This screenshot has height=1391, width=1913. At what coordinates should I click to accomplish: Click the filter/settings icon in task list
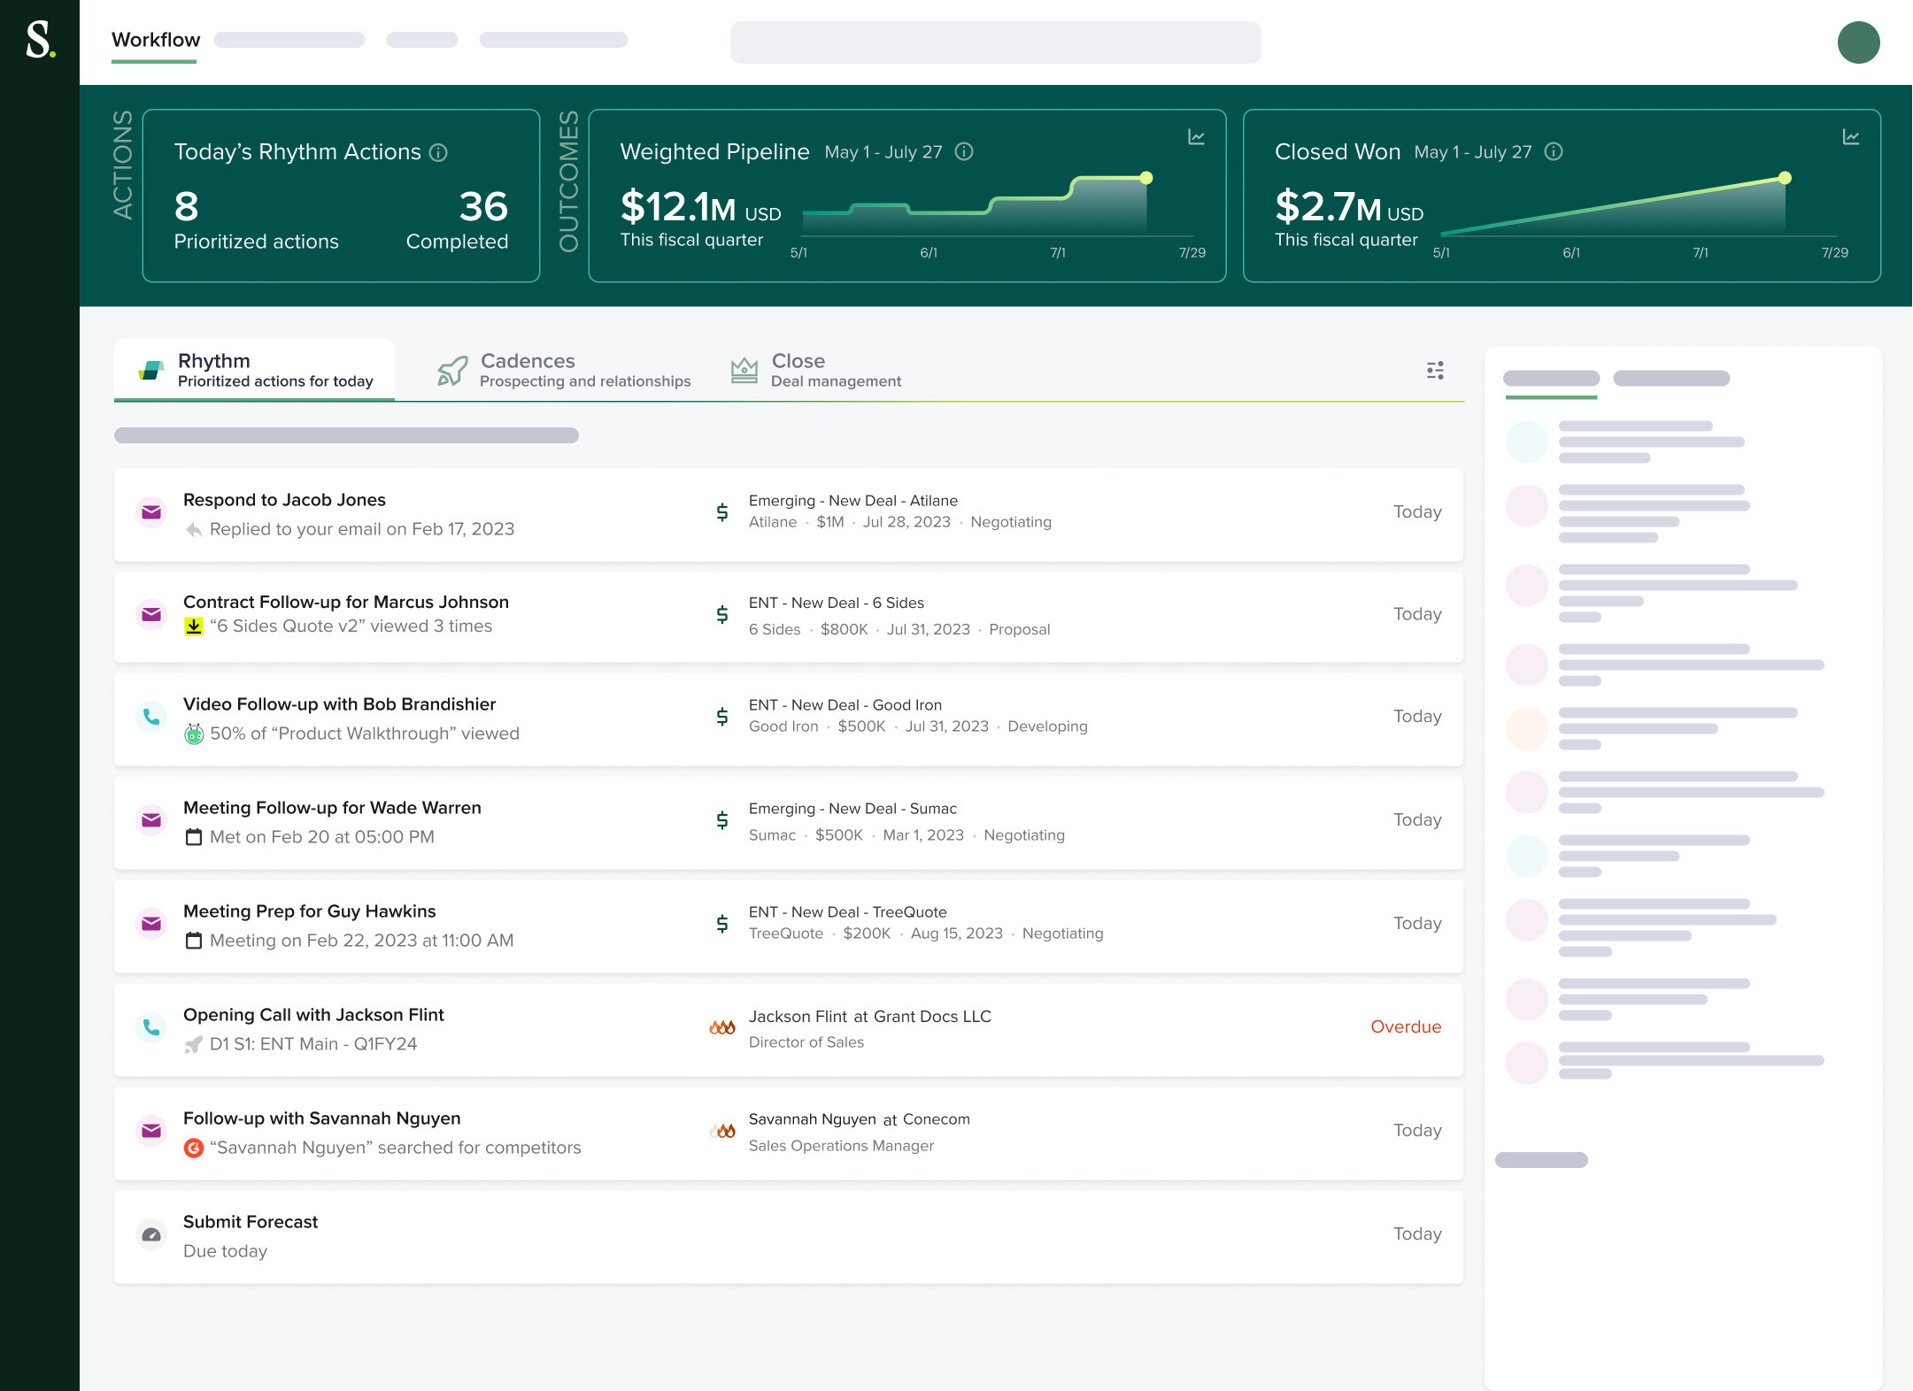click(x=1435, y=370)
